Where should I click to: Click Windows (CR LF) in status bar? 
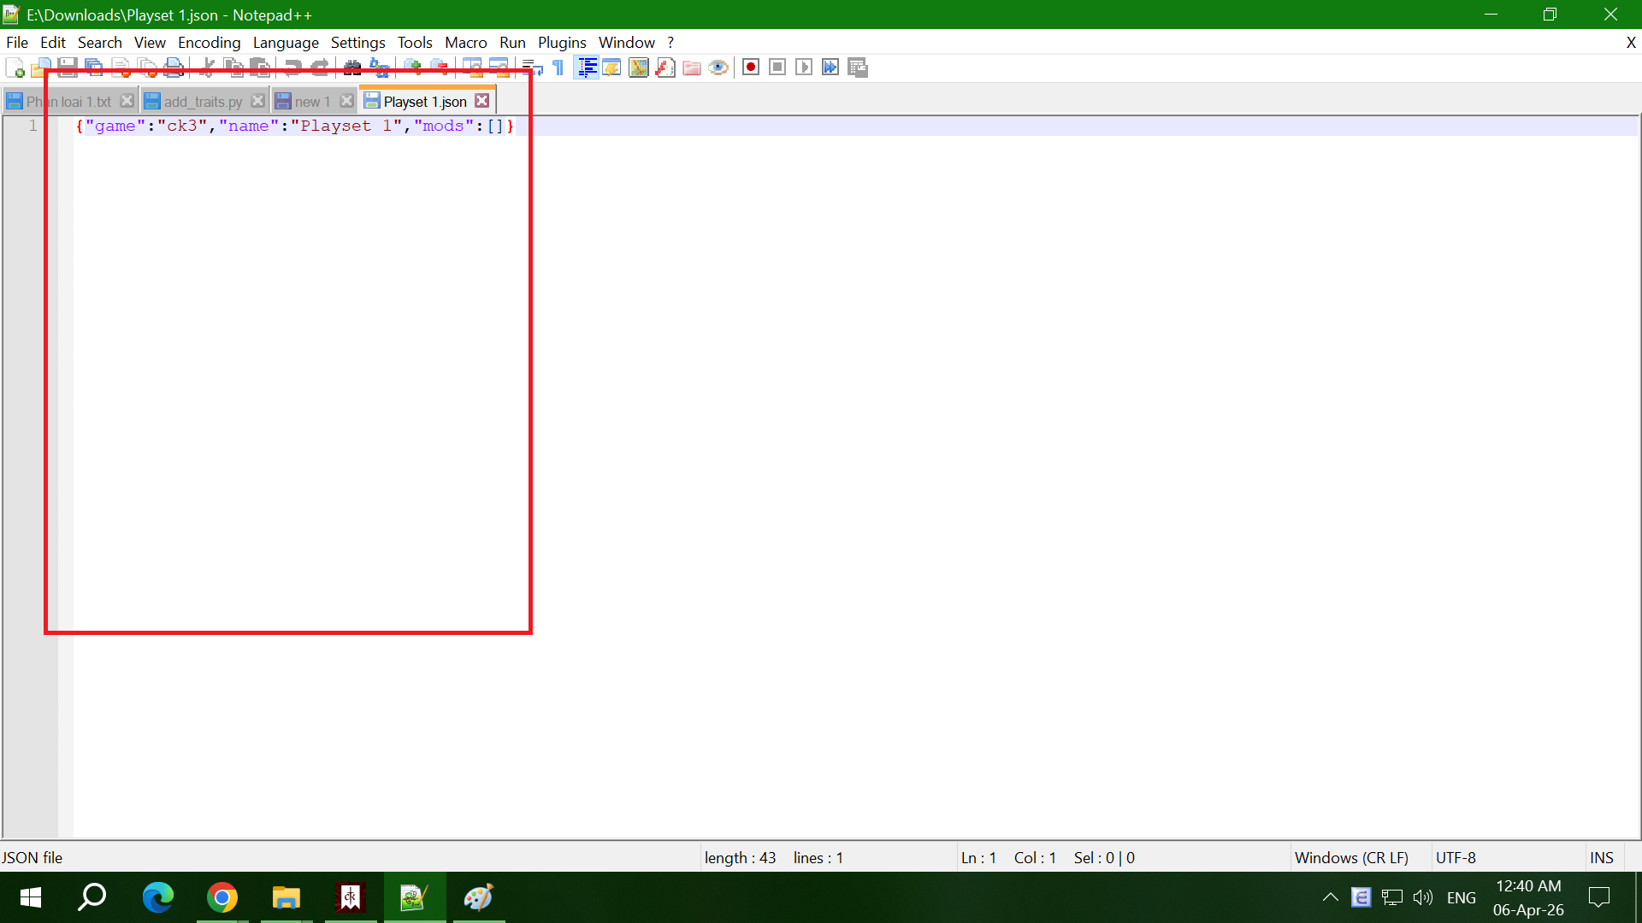pyautogui.click(x=1351, y=858)
